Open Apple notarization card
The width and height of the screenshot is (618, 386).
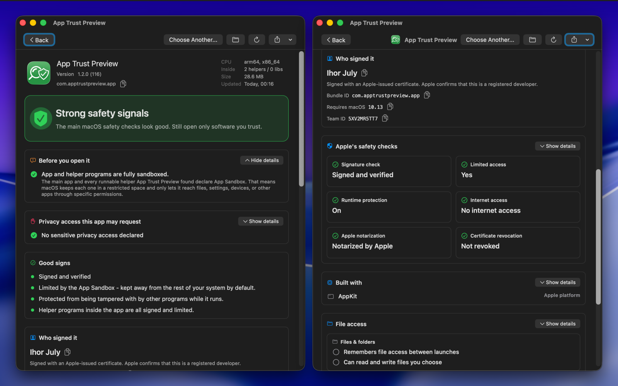click(389, 242)
